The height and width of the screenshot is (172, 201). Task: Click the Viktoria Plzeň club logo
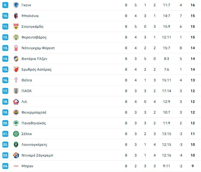tap(16, 59)
